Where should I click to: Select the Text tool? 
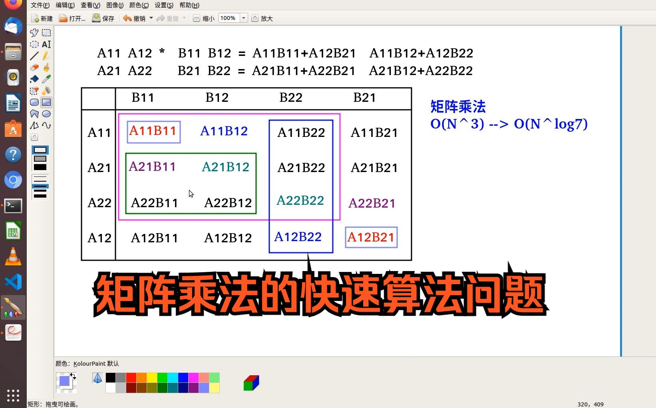(46, 44)
